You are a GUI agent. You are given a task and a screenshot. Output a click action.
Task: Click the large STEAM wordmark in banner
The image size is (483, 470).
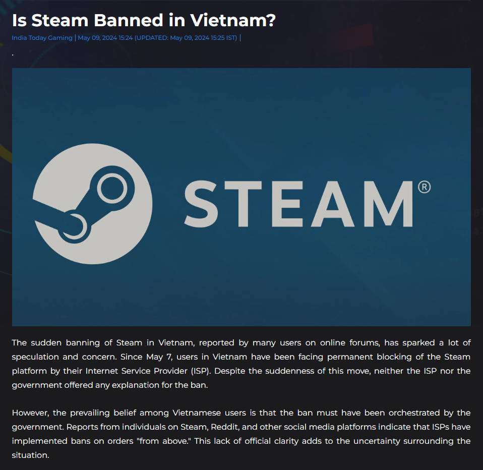coord(298,204)
